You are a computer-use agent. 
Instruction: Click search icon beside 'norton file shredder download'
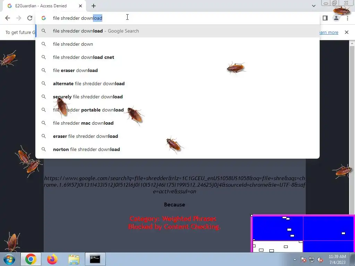(44, 149)
